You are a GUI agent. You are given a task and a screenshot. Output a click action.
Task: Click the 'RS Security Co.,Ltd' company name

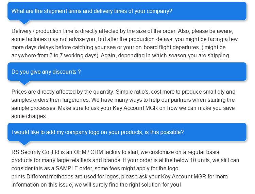[35, 152]
